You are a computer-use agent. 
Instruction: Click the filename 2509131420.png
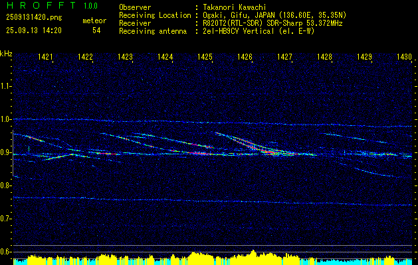click(34, 18)
